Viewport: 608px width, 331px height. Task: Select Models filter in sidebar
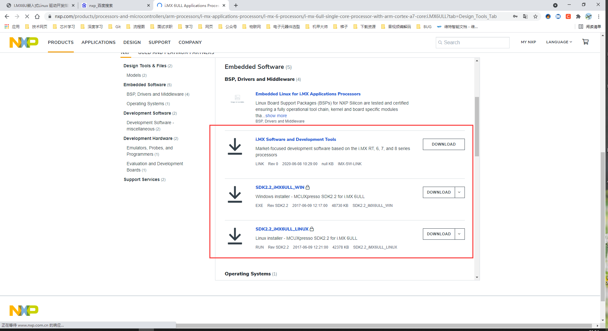point(137,75)
